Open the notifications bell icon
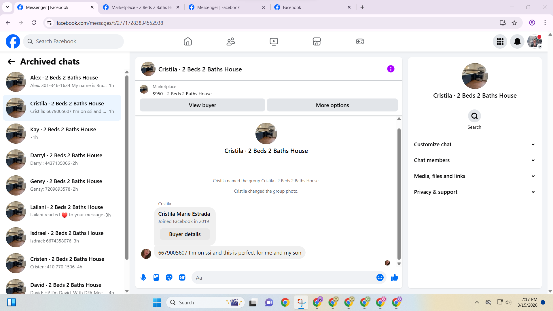 point(517,41)
